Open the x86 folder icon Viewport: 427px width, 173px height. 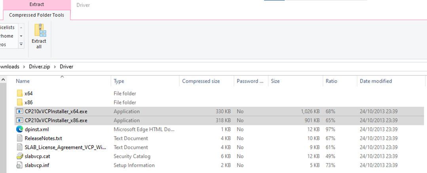20,103
